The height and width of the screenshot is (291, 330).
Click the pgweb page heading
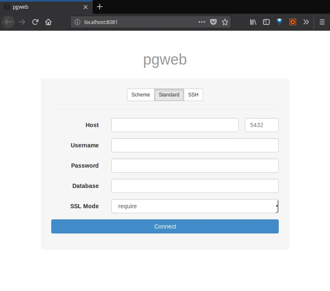[165, 60]
